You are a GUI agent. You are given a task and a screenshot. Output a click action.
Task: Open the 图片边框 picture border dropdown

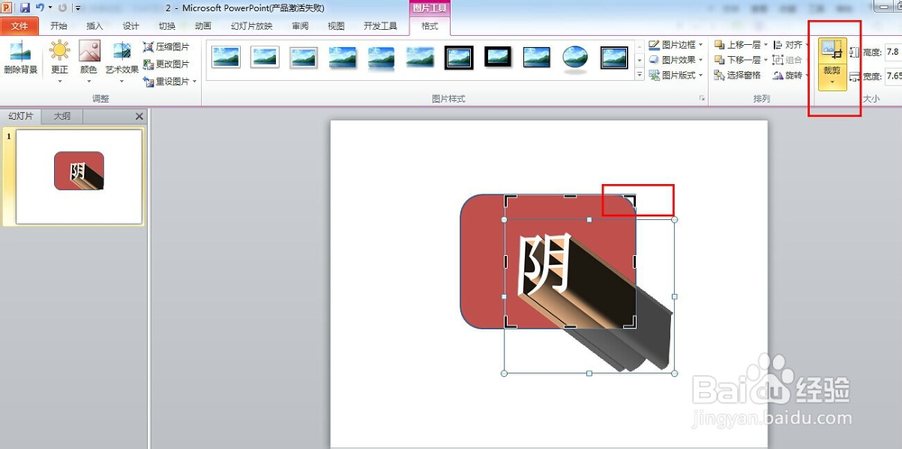[x=676, y=44]
